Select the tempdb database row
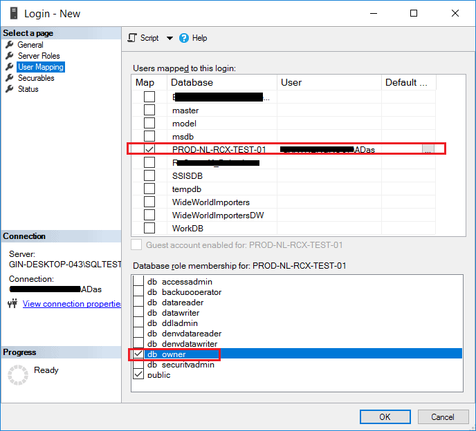This screenshot has height=431, width=476. click(284, 189)
